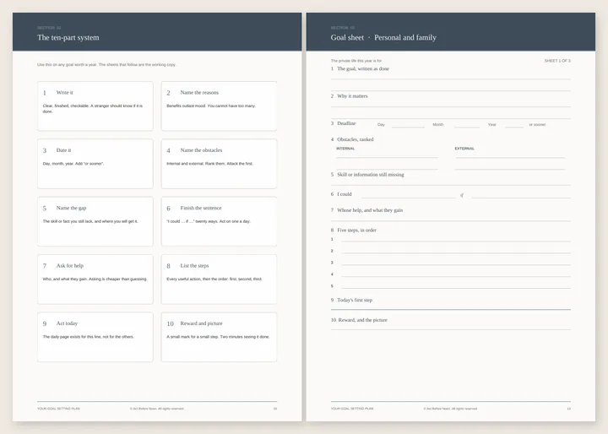608x434 pixels.
Task: Click text 'A small mark for a small step.'
Action: coord(193,337)
